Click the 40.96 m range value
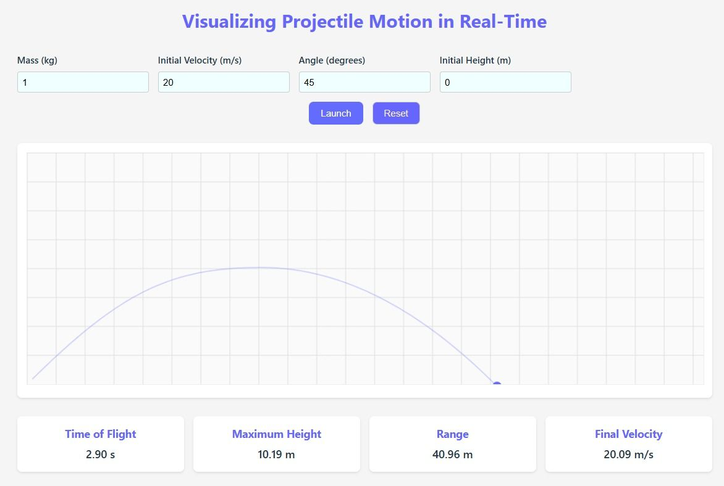 [452, 455]
